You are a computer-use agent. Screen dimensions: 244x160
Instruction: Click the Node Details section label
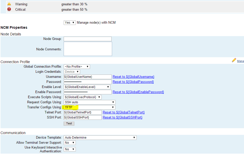[x=11, y=34]
